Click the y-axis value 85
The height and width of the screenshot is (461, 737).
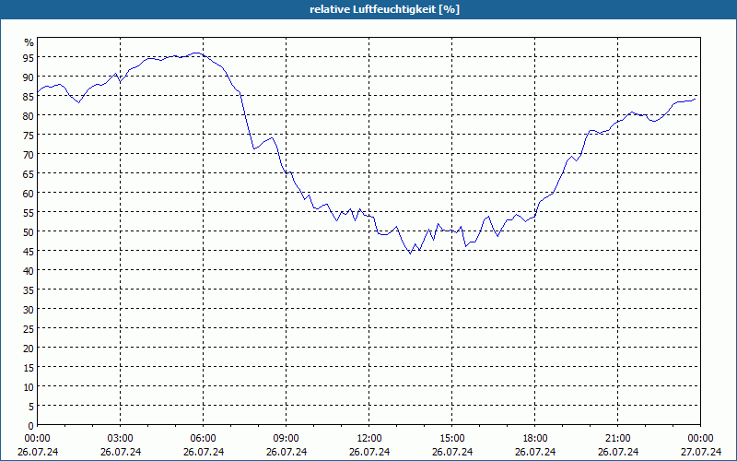[x=29, y=96]
